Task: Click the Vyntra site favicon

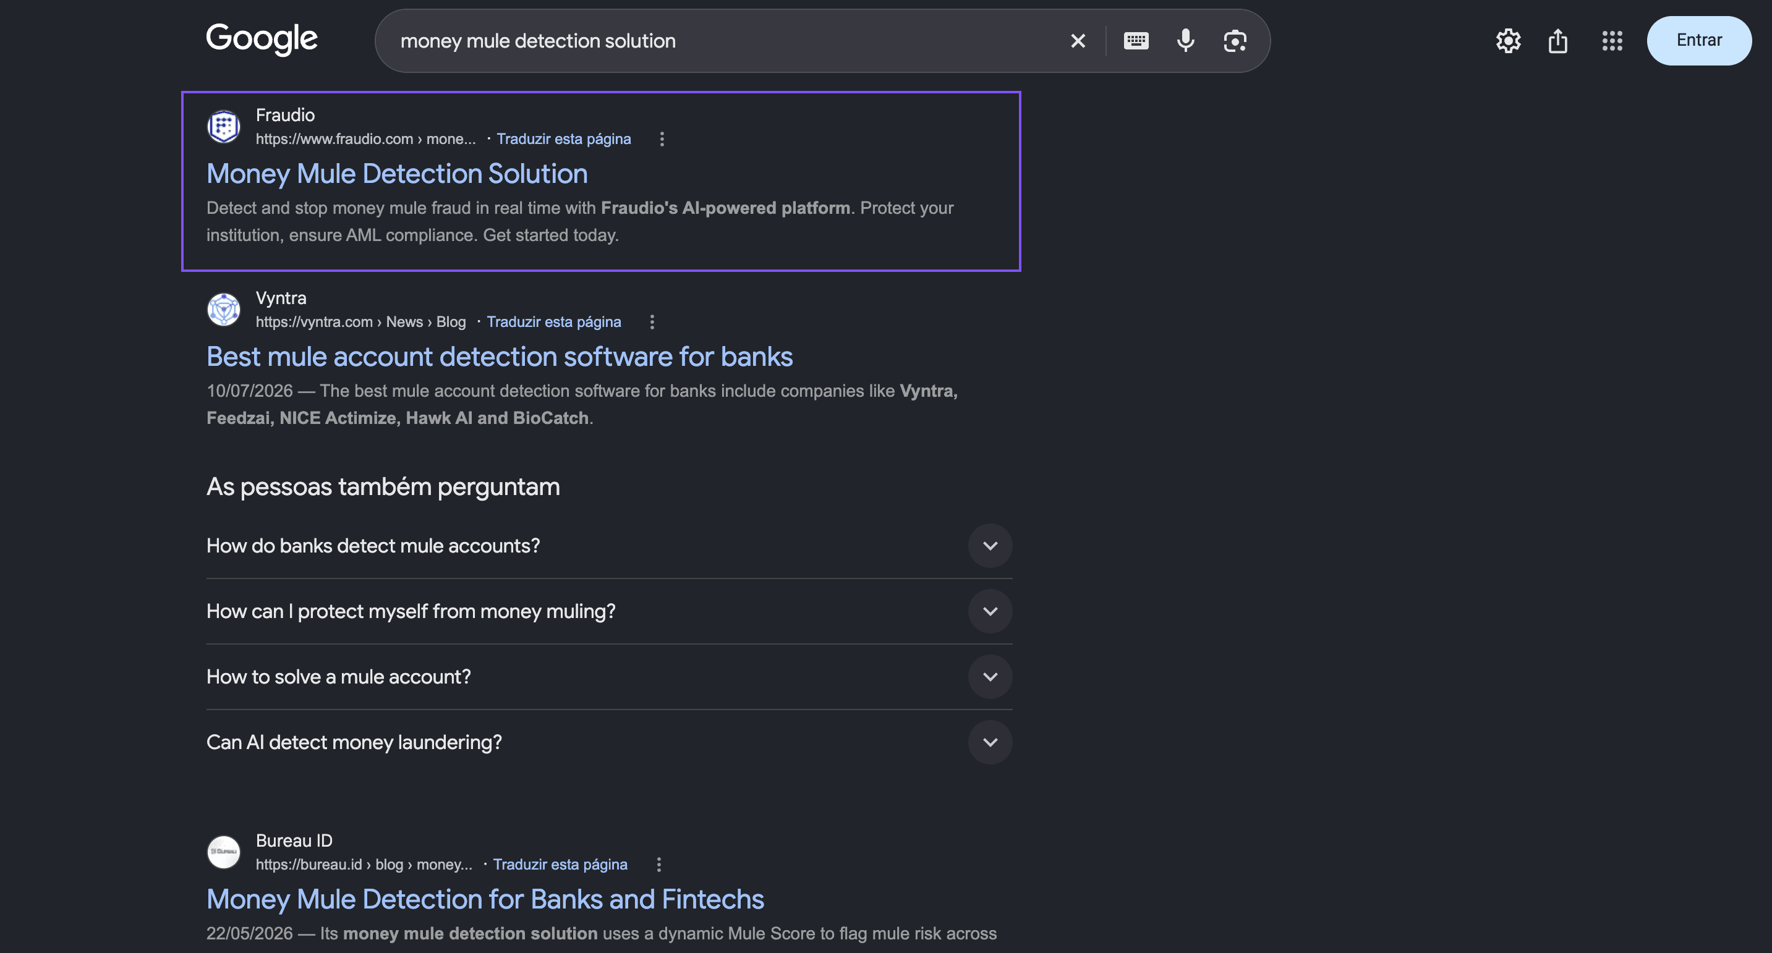Action: [x=224, y=310]
